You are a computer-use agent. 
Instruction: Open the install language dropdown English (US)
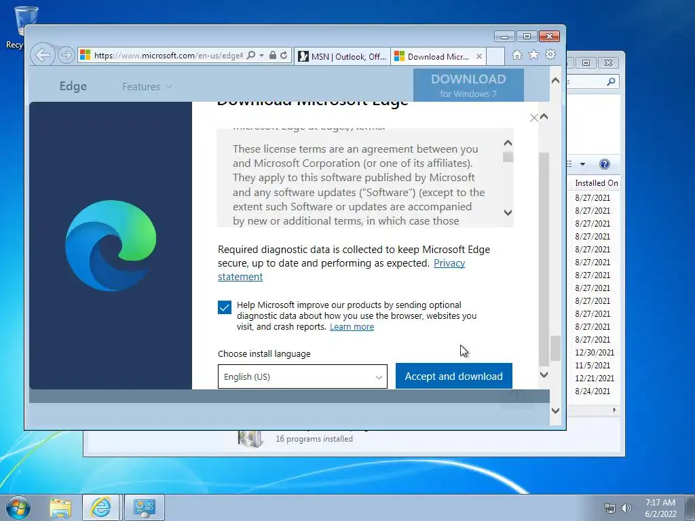coord(303,377)
